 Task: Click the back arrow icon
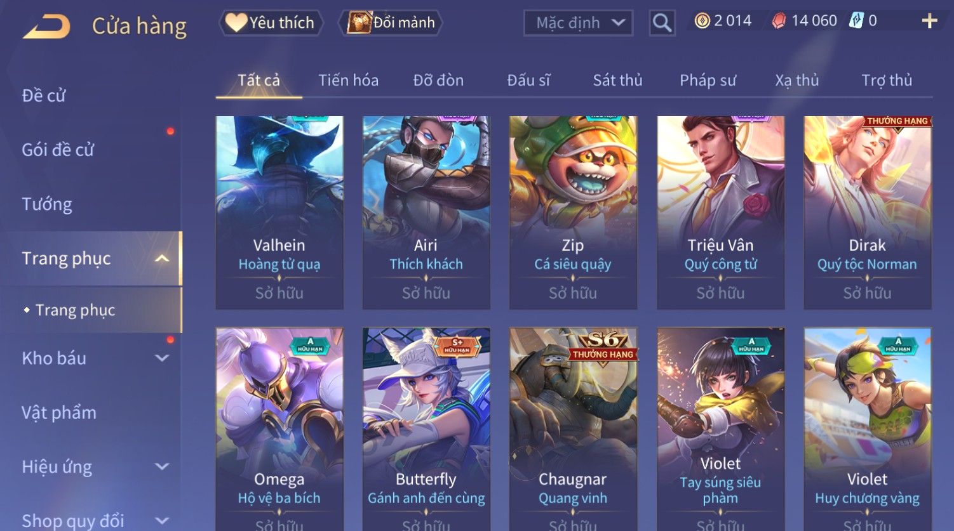pos(46,26)
